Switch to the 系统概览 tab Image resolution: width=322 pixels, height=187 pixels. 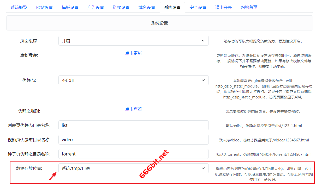tap(19, 8)
